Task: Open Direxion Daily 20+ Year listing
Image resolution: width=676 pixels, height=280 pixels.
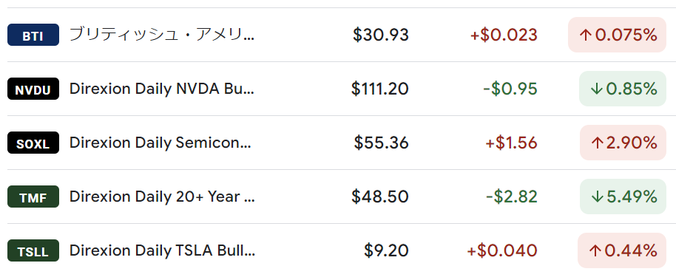Action: (x=162, y=197)
